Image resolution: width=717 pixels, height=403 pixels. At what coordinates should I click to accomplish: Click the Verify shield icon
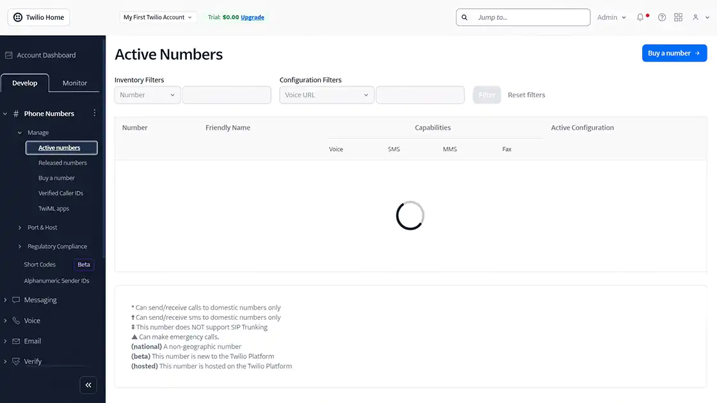click(x=16, y=361)
